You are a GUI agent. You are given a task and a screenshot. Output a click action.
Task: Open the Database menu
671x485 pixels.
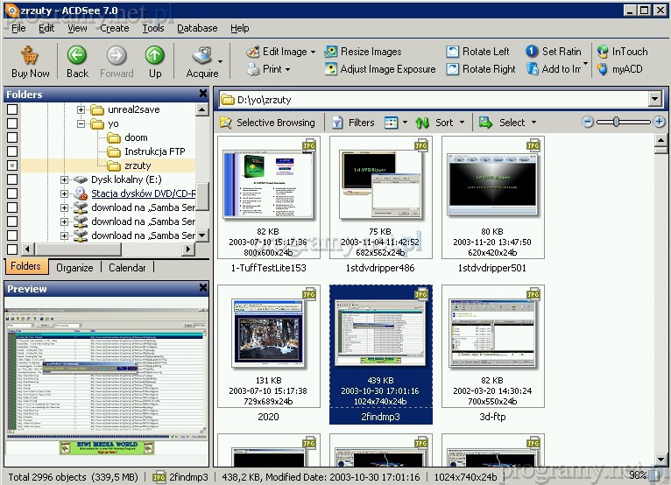pos(197,28)
